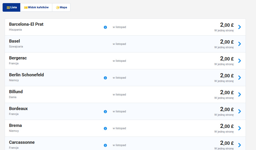Click the globe icon on Mapa tab
Image resolution: width=256 pixels, height=150 pixels.
click(x=57, y=8)
